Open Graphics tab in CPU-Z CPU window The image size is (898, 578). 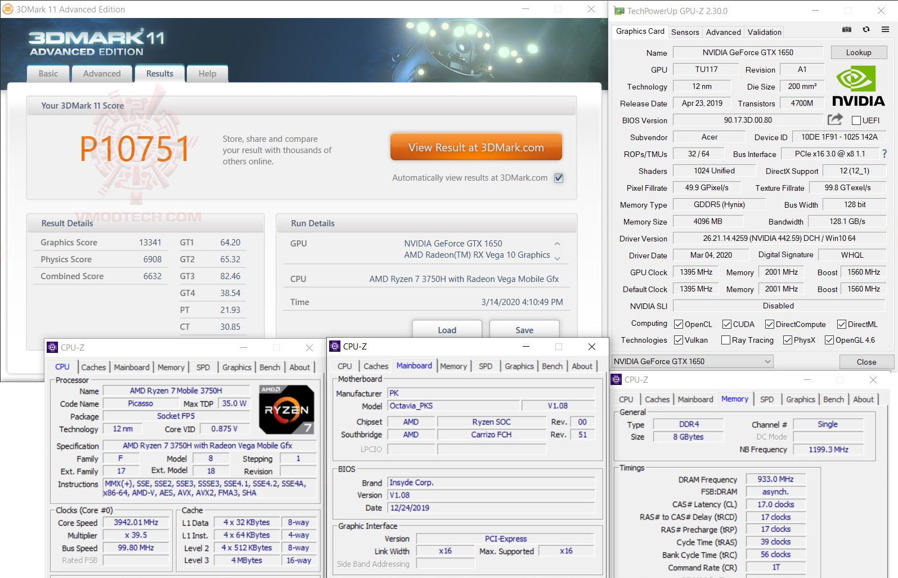[x=237, y=368]
